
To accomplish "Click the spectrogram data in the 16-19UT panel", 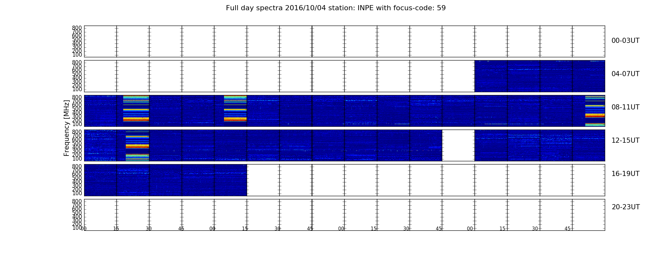I will 165,180.
